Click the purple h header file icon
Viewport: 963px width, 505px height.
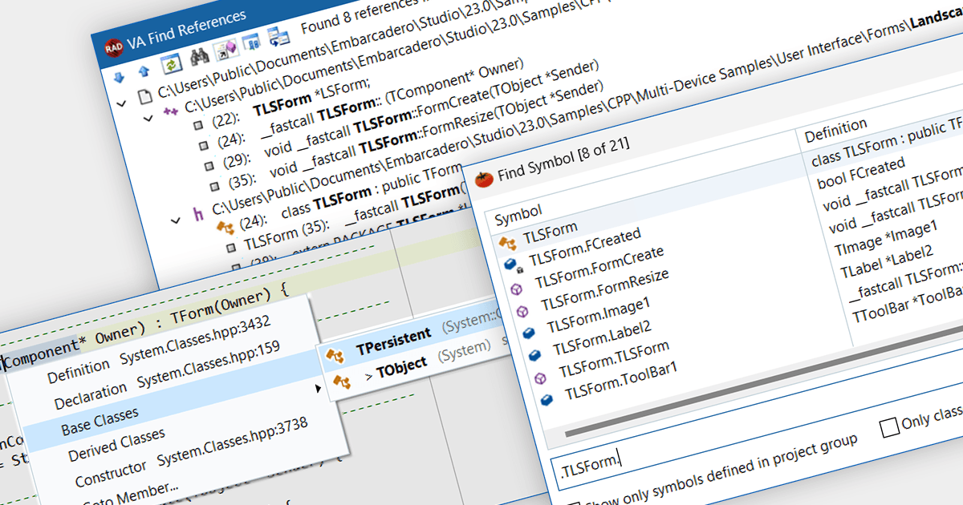198,213
